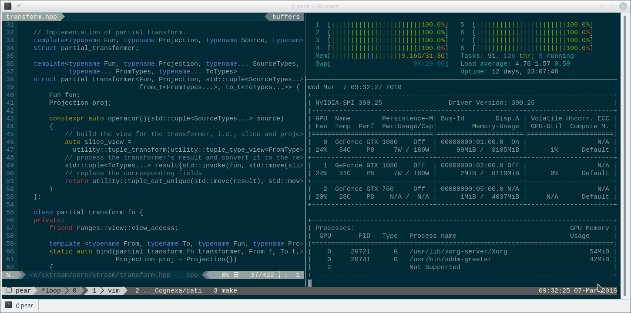This screenshot has height=313, width=631.
Task: Click friend ranges::view::view_access; on line 57
Action: click(114, 228)
